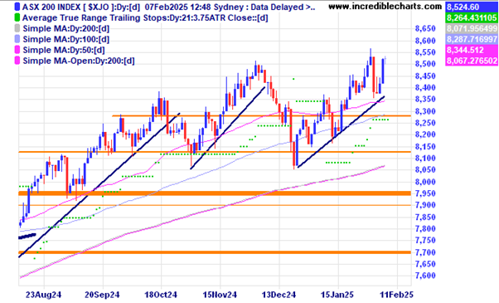The height and width of the screenshot is (303, 499).
Task: Select the Simple MA:Dy:100:[d] legend entry
Action: coord(65,39)
